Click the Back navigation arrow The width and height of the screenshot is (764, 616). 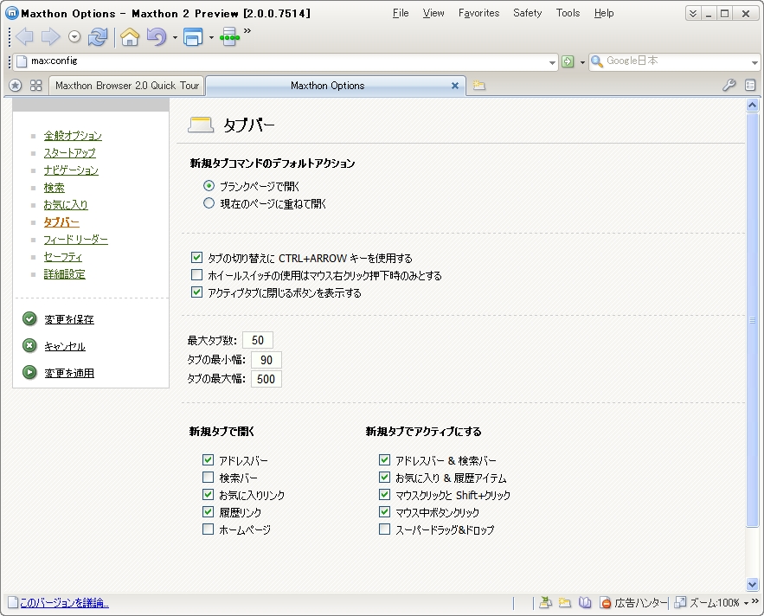pyautogui.click(x=25, y=36)
